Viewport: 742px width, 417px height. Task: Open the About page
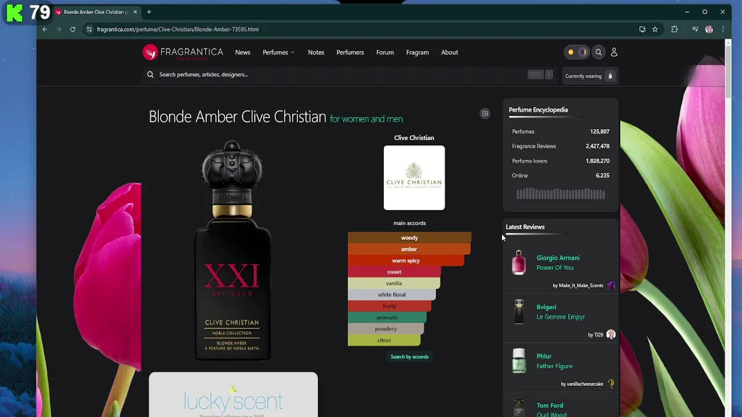pyautogui.click(x=449, y=52)
